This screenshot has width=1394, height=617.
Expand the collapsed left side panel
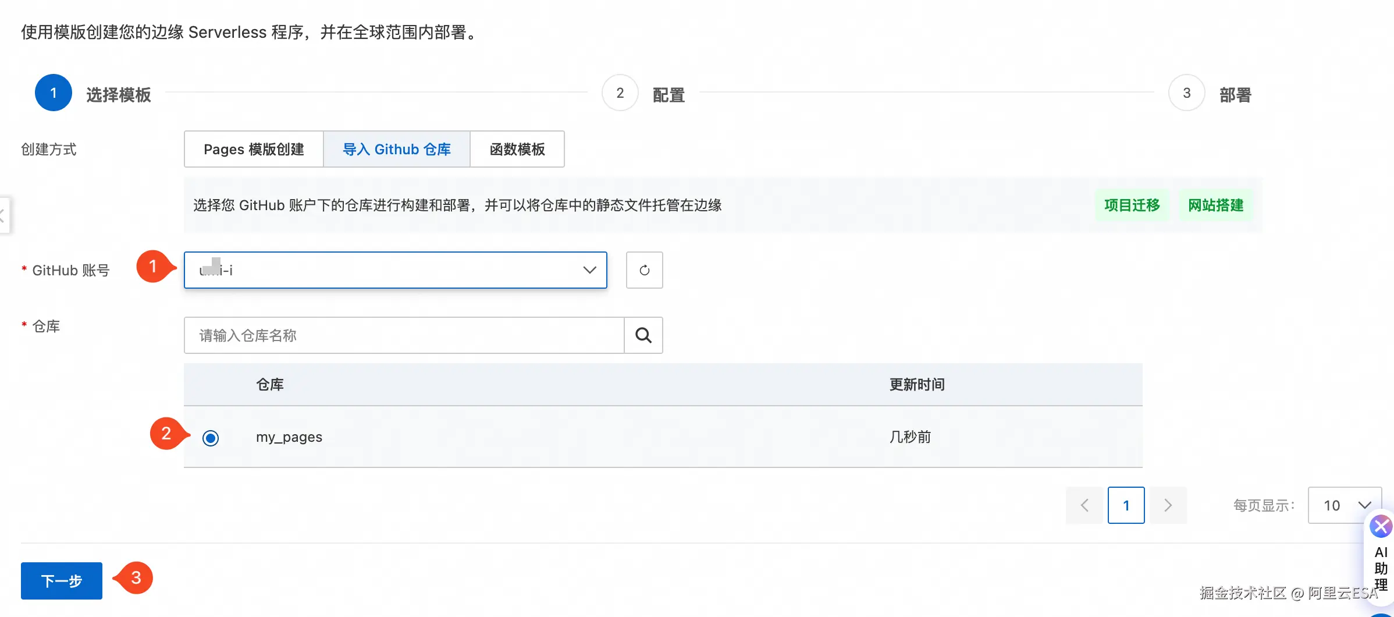pyautogui.click(x=3, y=215)
